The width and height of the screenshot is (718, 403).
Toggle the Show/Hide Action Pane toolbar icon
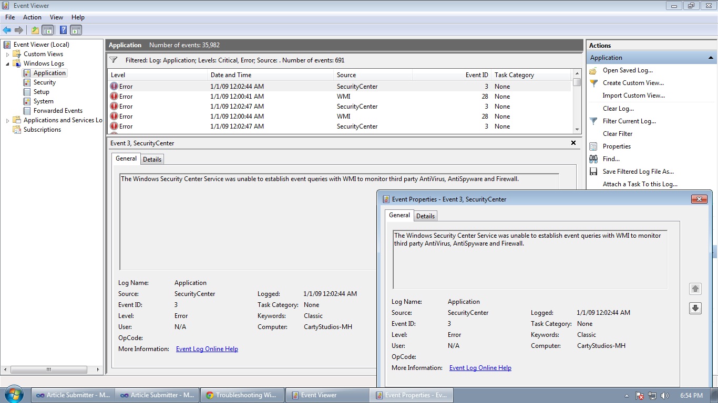pyautogui.click(x=76, y=30)
